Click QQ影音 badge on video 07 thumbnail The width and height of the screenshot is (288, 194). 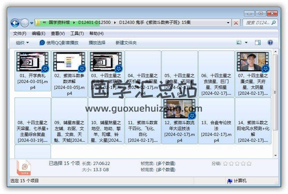point(265,69)
